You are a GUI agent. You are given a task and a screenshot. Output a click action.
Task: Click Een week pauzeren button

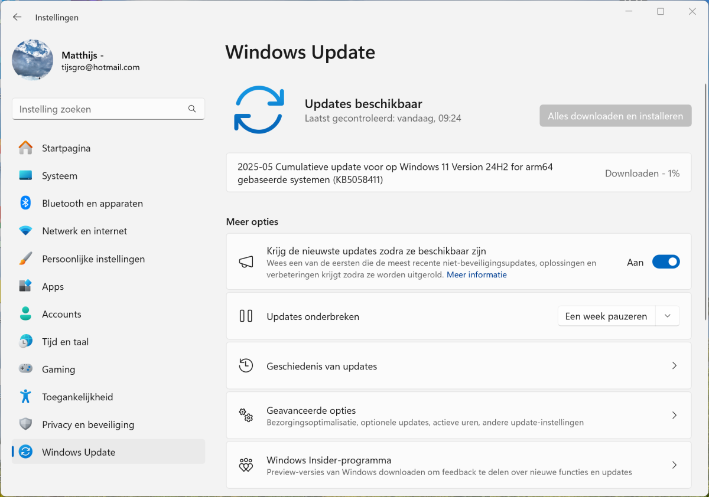tap(606, 316)
